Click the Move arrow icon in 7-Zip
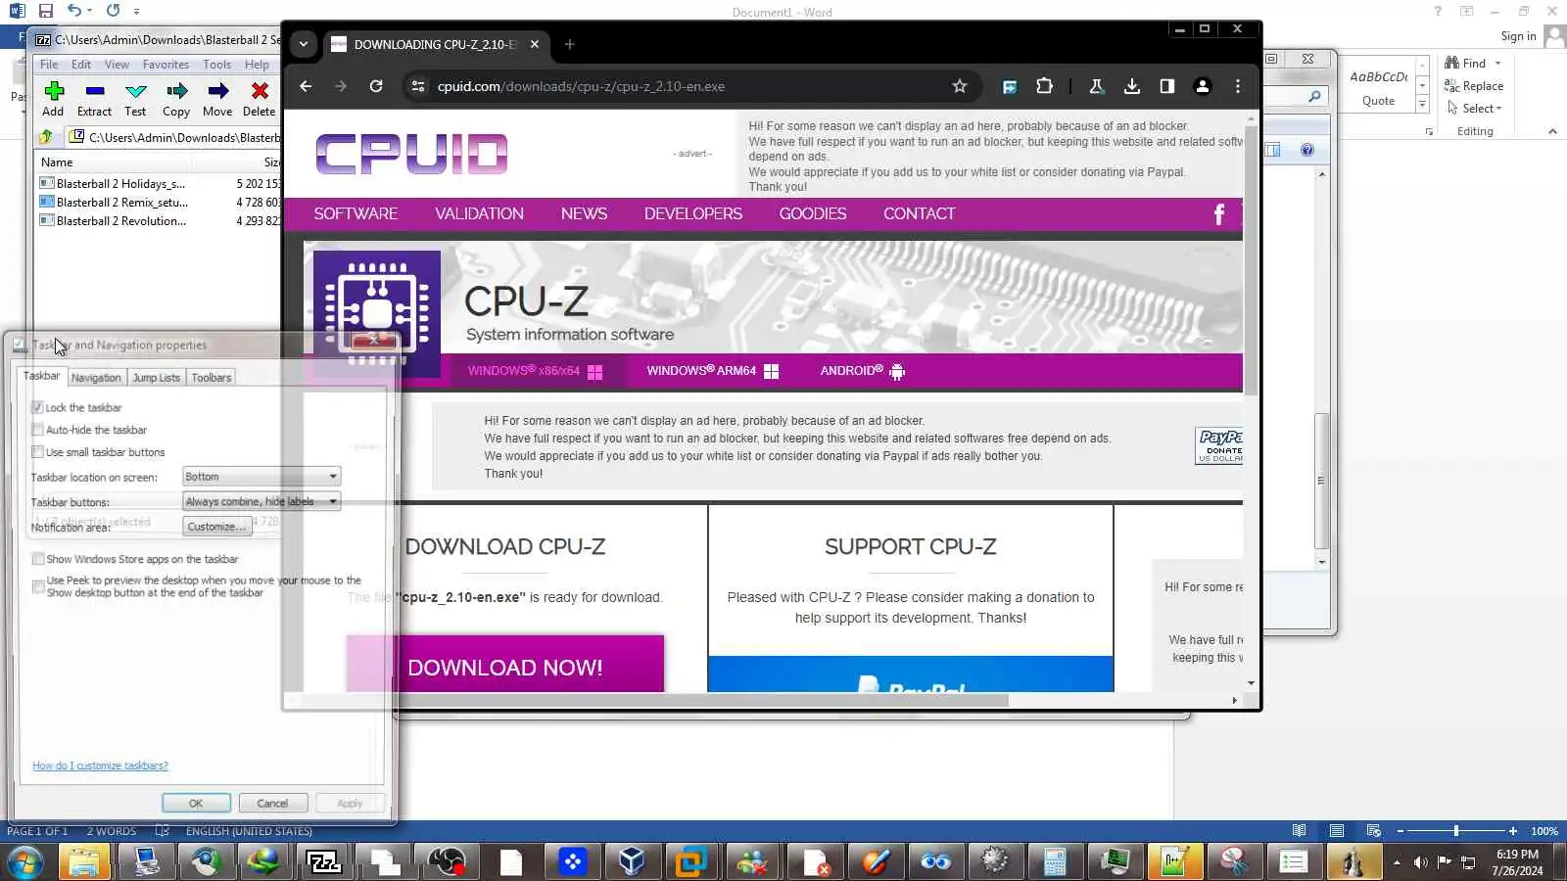 tap(218, 91)
